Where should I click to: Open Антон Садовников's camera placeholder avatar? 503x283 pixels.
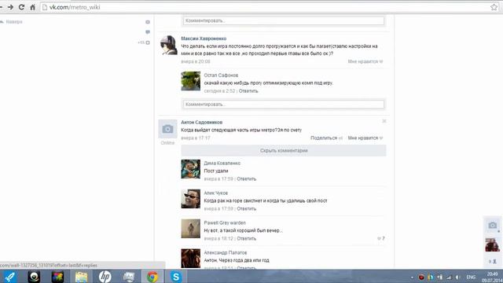point(167,129)
